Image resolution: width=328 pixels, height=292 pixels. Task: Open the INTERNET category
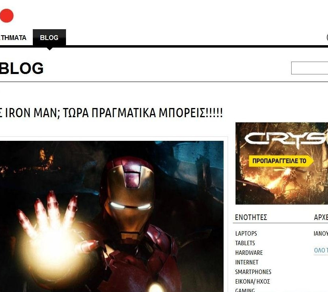tap(247, 262)
